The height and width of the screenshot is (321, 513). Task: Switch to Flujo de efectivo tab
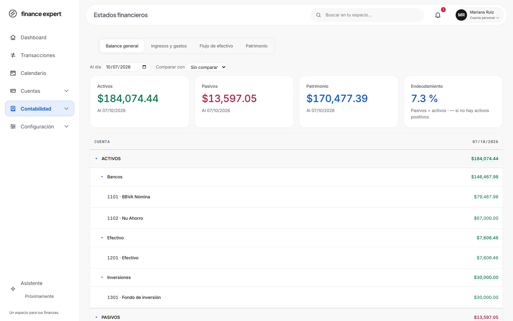(216, 46)
